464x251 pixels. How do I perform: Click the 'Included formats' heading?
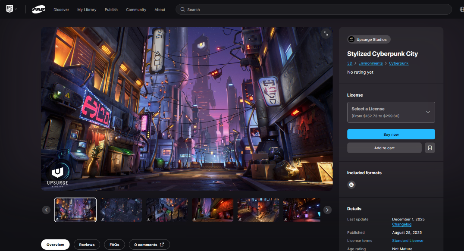point(364,173)
